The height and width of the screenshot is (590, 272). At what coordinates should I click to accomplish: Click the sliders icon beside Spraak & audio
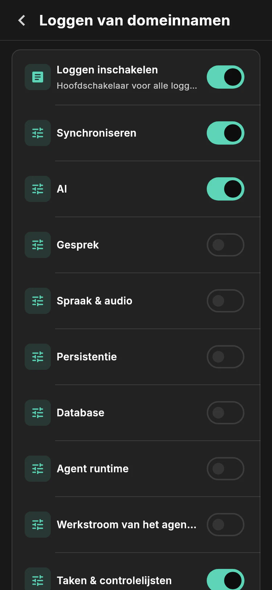(x=38, y=301)
